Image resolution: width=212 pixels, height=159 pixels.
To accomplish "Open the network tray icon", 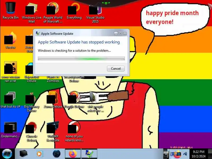I will coord(179,154).
